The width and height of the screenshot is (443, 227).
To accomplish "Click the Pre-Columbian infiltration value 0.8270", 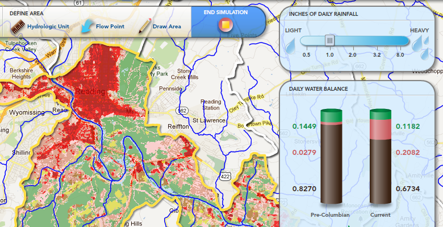I will point(304,189).
